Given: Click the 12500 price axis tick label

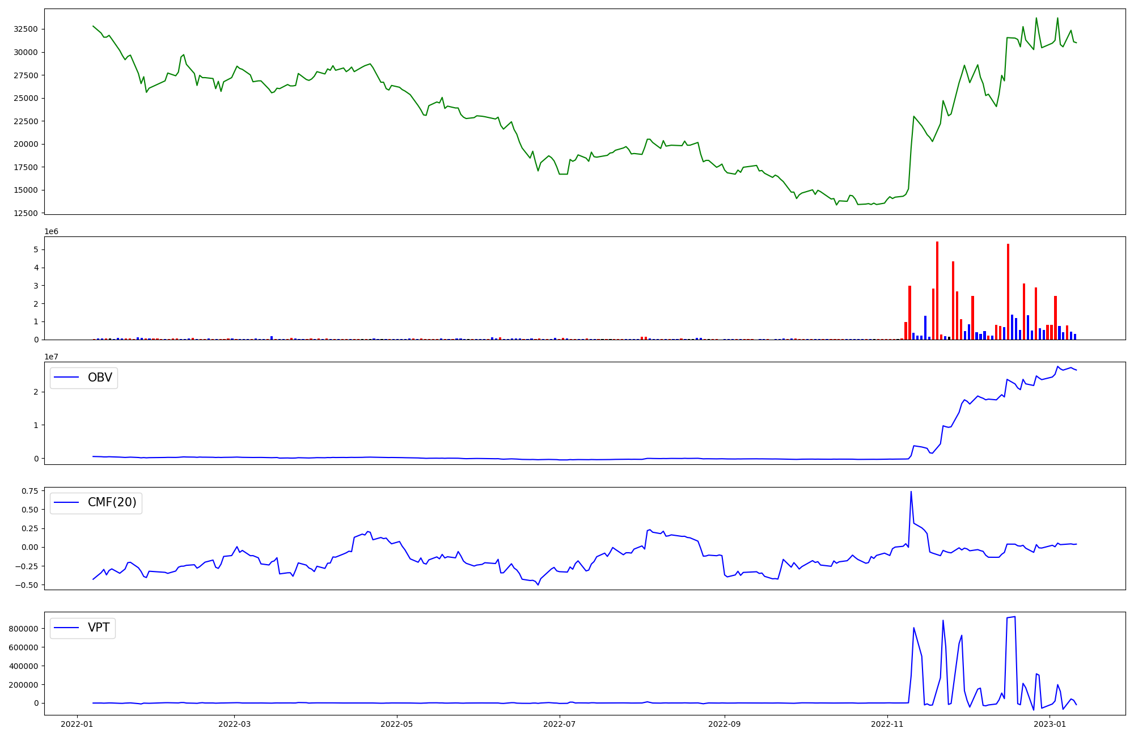Looking at the screenshot, I should (x=26, y=213).
